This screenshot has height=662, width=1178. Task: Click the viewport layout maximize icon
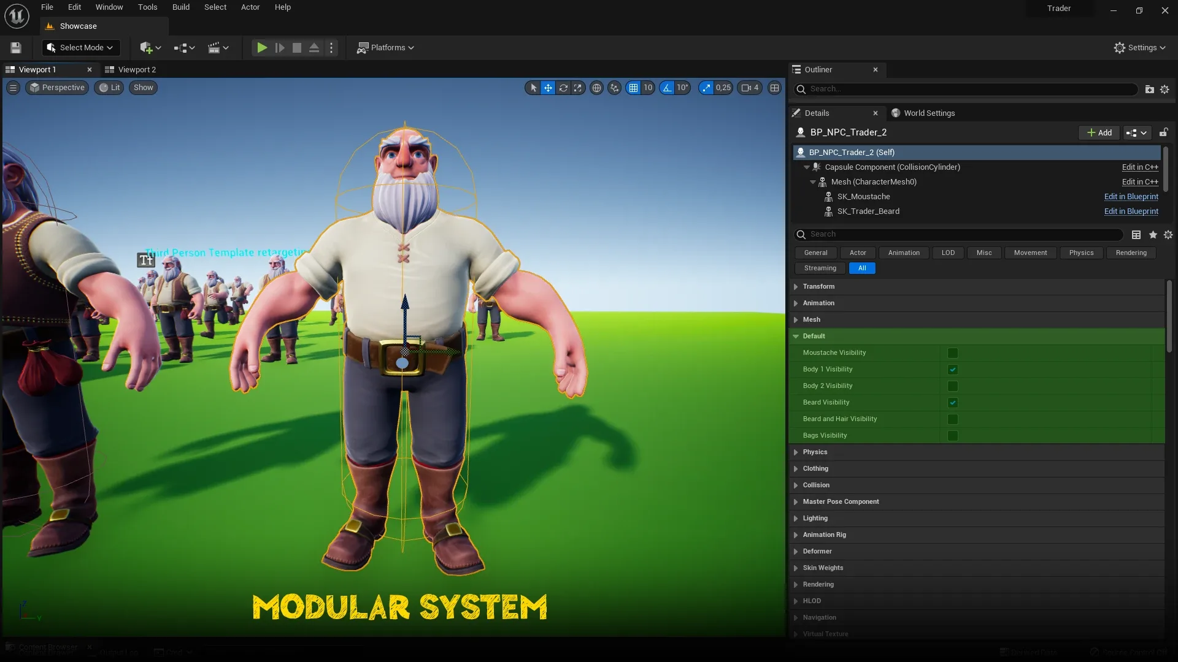point(775,88)
